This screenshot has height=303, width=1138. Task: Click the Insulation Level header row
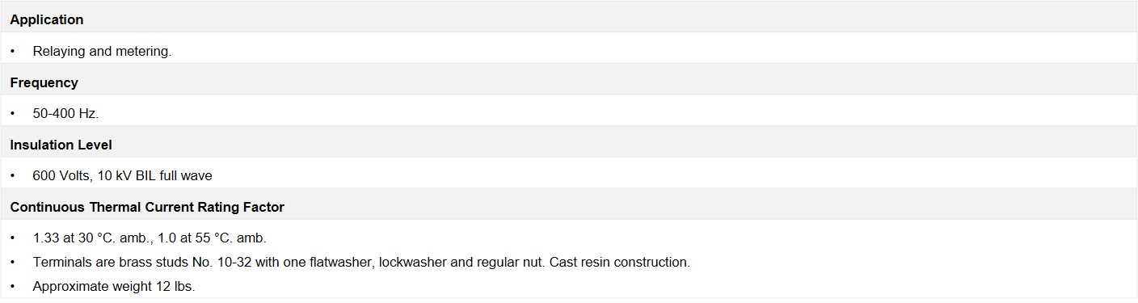pyautogui.click(x=568, y=145)
